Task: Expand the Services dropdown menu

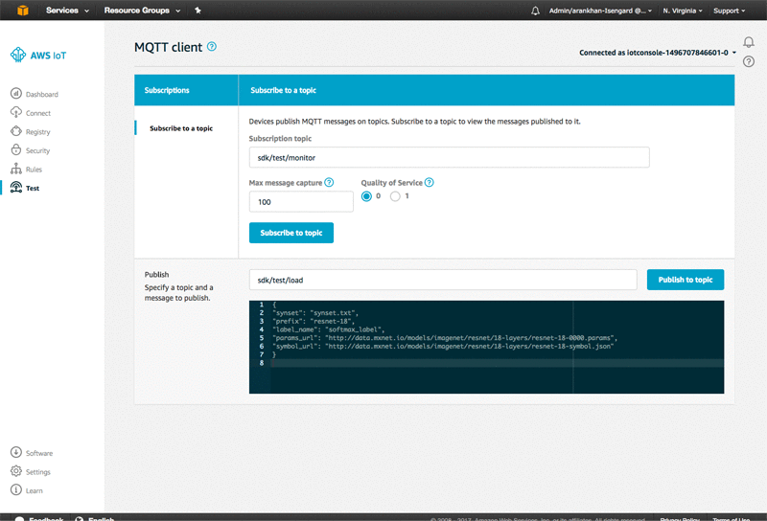Action: click(x=67, y=11)
